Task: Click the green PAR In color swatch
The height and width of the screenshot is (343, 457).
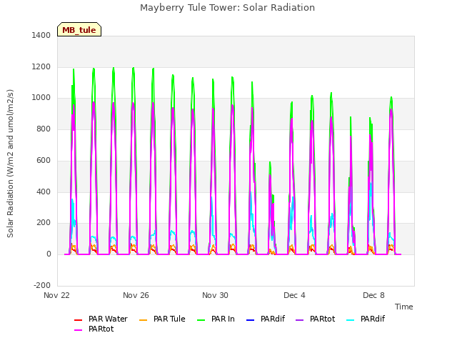Action: coord(201,320)
